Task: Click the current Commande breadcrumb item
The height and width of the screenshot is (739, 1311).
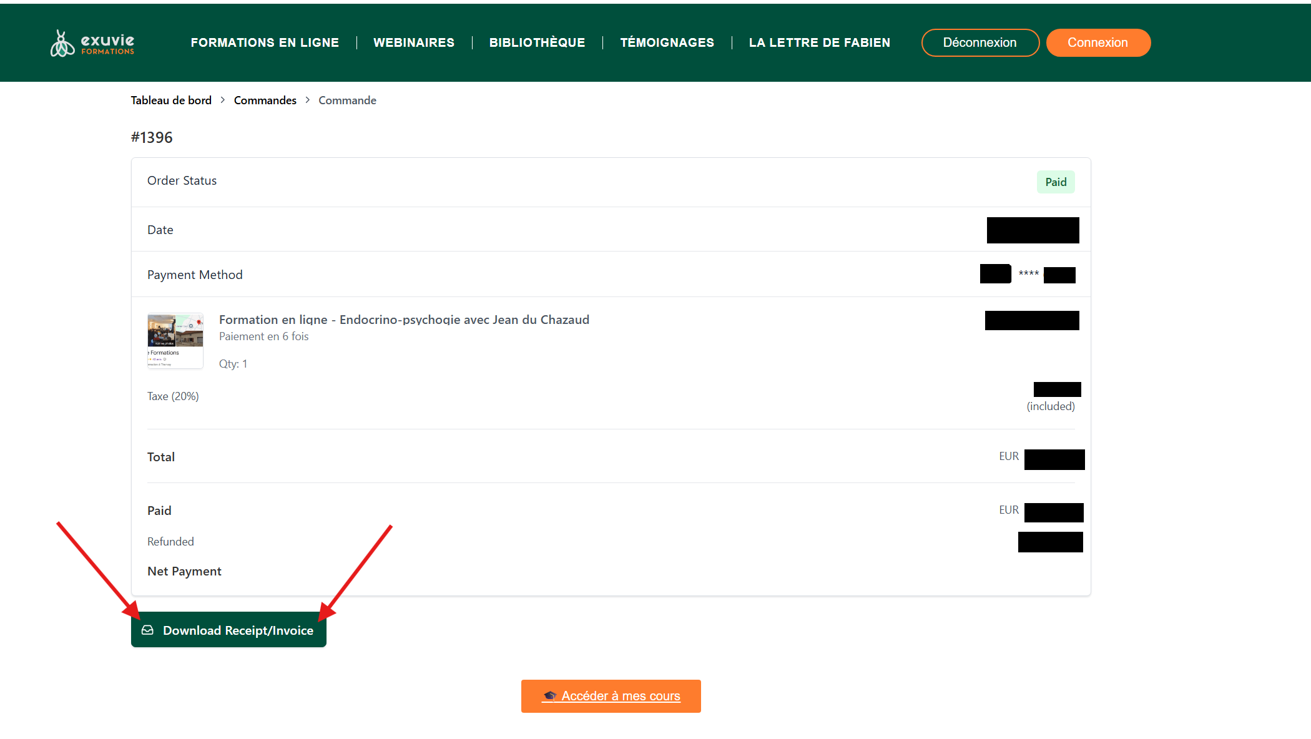Action: [347, 100]
